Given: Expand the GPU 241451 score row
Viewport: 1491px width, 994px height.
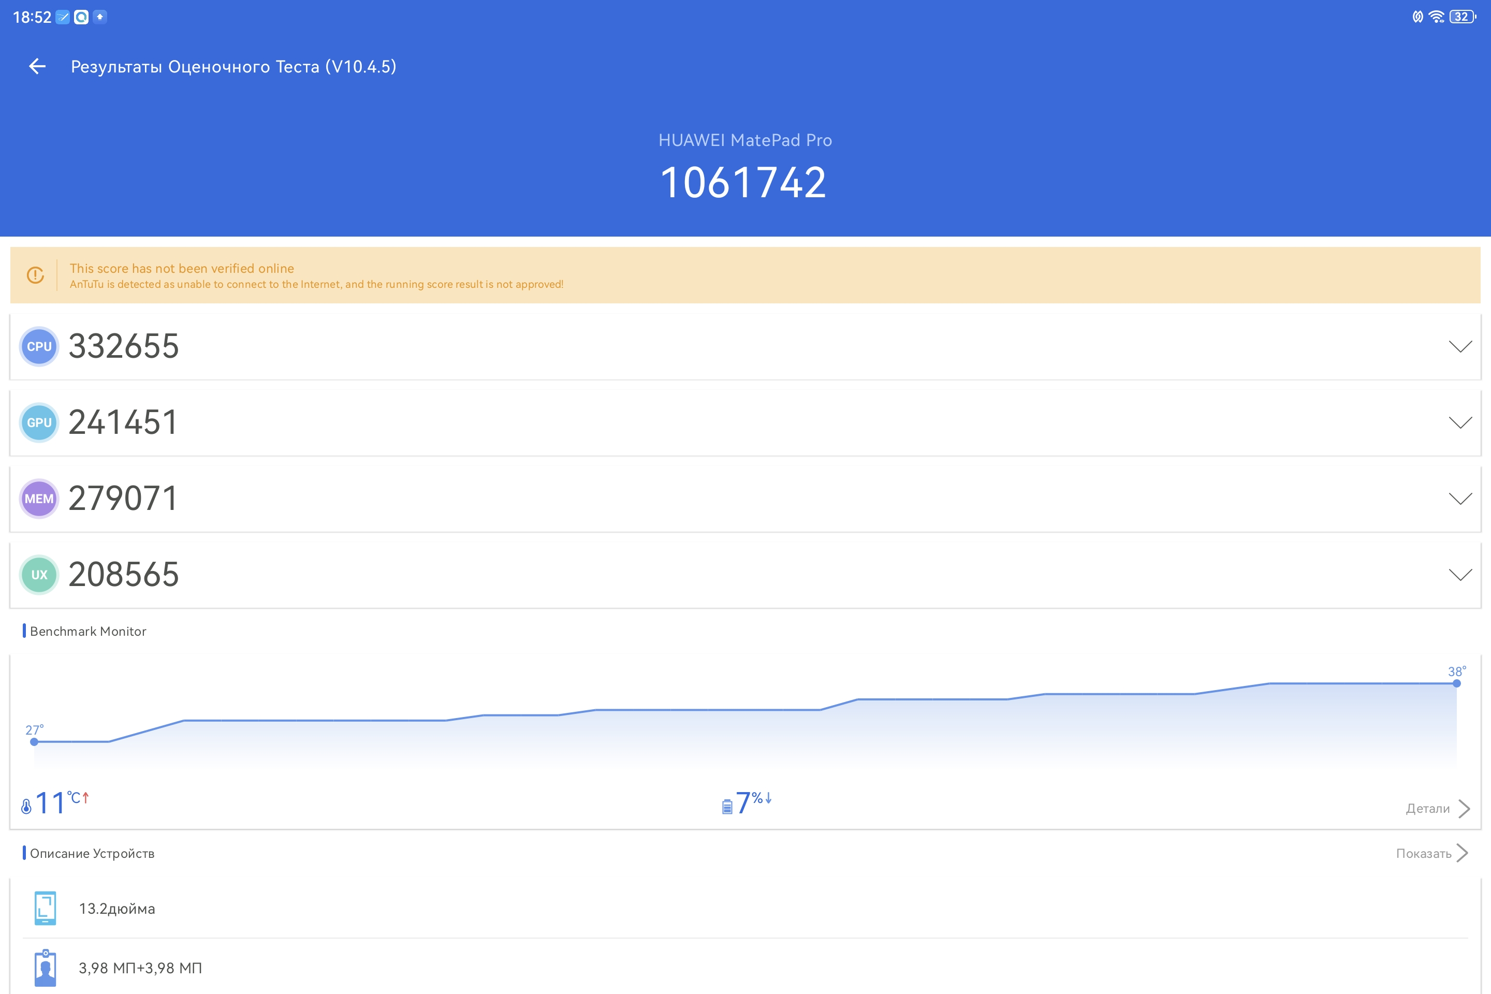Looking at the screenshot, I should click(x=745, y=422).
